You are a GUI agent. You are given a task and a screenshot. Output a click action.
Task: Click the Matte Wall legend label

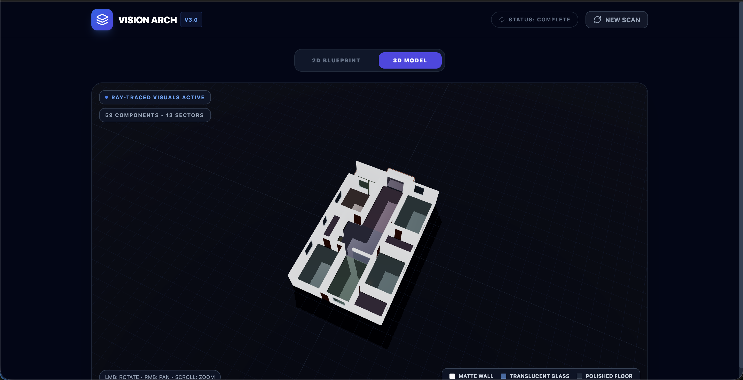point(476,376)
